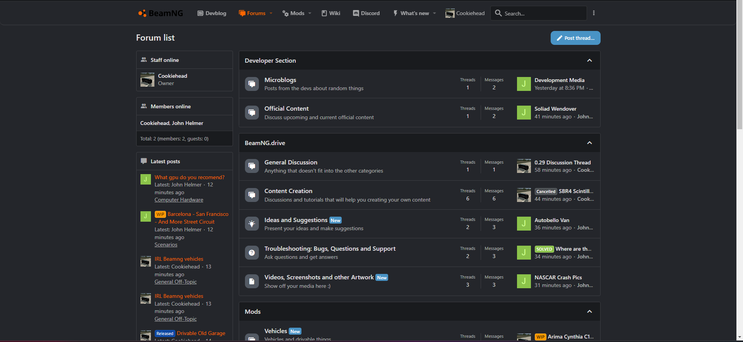Click the Post thread button

575,38
